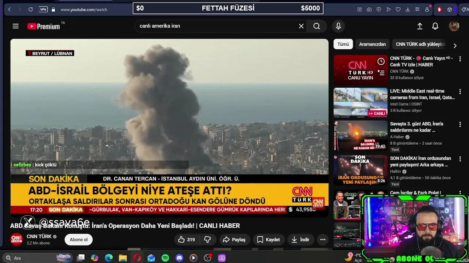469x263 pixels.
Task: Open the video title Savaşta 3. gün! ABD, İran'a
Action: (x=417, y=127)
